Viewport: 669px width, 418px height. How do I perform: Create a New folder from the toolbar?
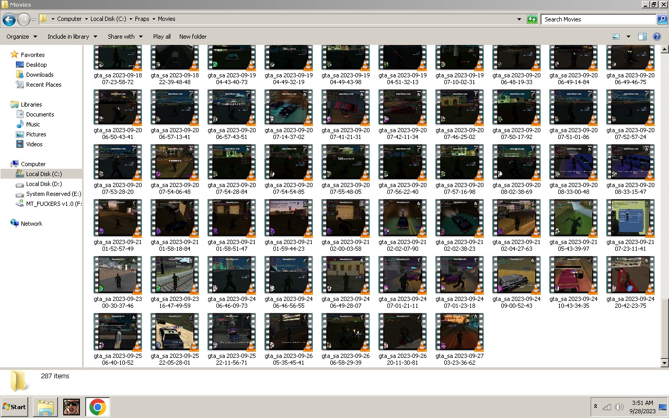pyautogui.click(x=193, y=37)
